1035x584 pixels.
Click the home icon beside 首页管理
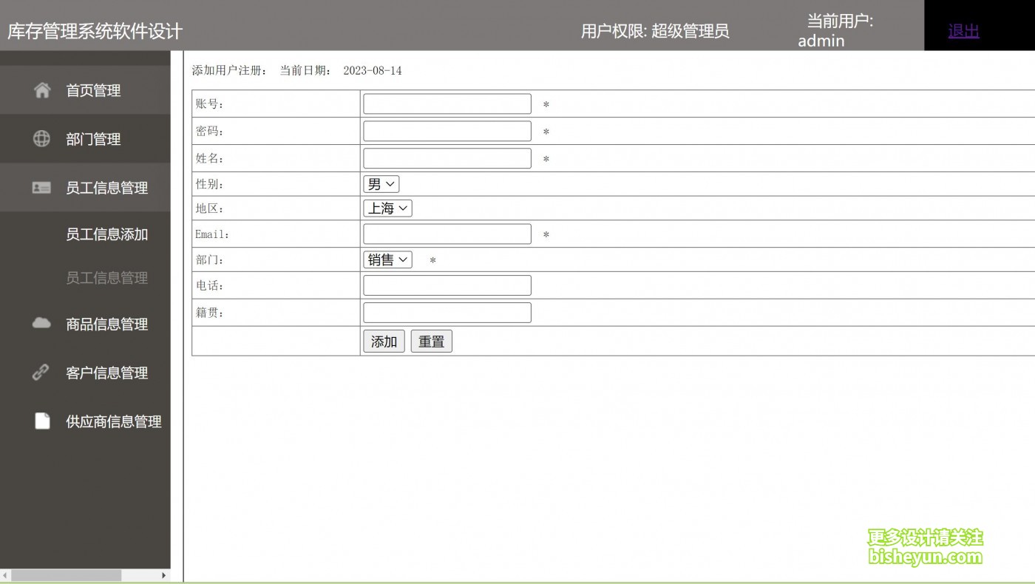(42, 90)
